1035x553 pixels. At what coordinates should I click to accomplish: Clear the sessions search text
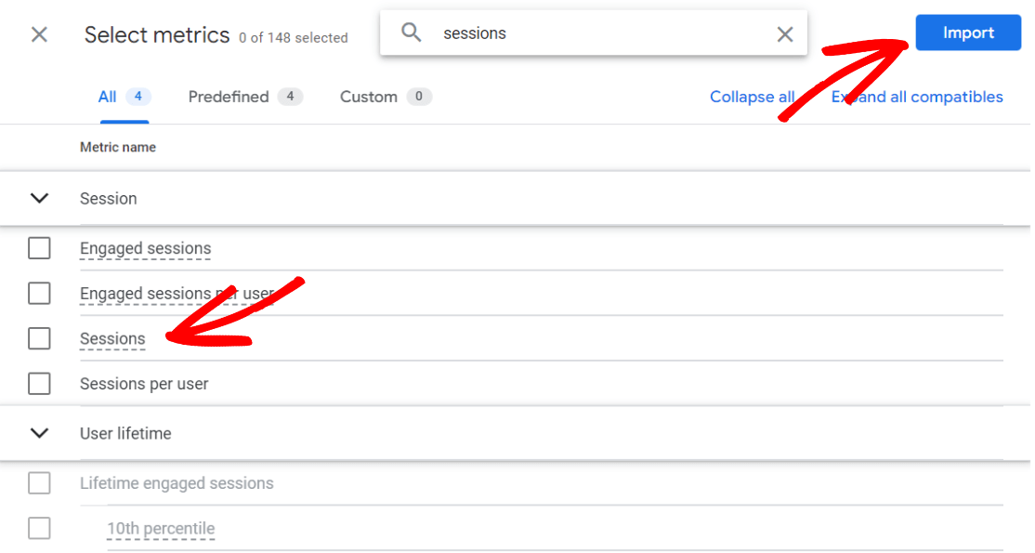(785, 34)
